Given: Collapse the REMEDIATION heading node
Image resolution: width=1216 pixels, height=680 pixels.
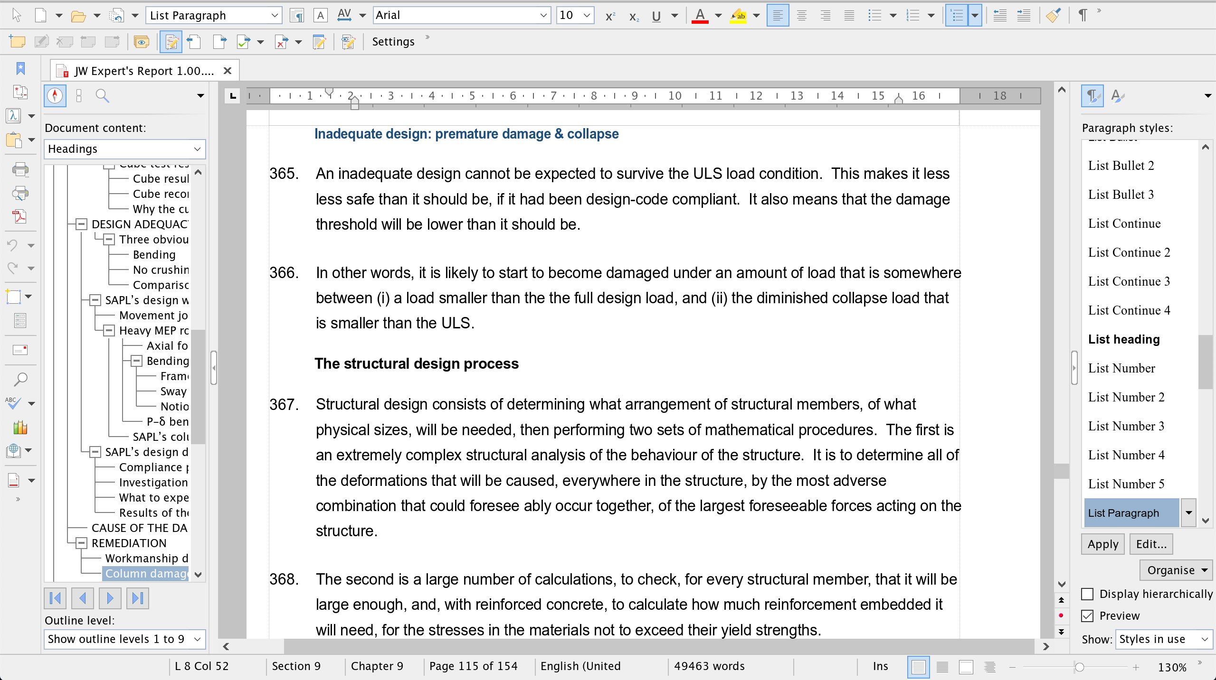Looking at the screenshot, I should [82, 543].
